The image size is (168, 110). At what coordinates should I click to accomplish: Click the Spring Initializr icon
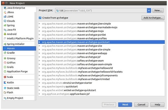(x=5, y=44)
